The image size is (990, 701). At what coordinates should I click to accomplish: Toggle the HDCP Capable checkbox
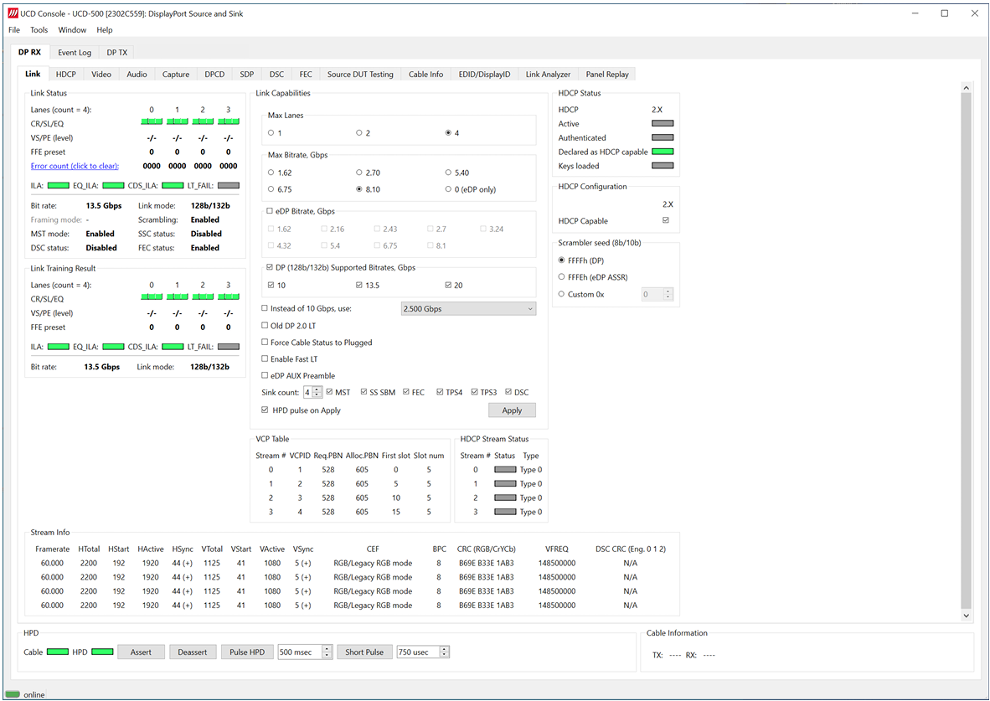[x=666, y=220]
